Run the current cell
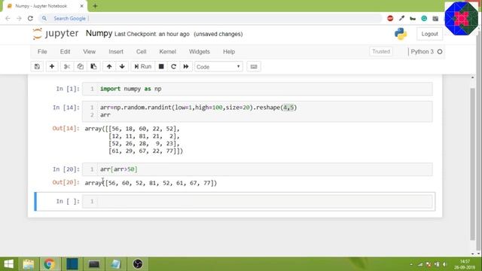The image size is (482, 271). (x=142, y=67)
